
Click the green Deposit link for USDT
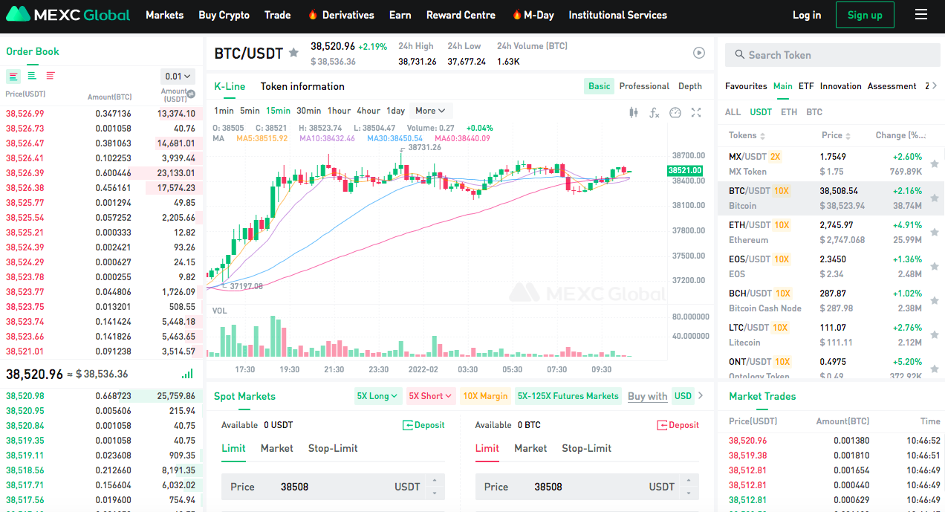pyautogui.click(x=423, y=425)
